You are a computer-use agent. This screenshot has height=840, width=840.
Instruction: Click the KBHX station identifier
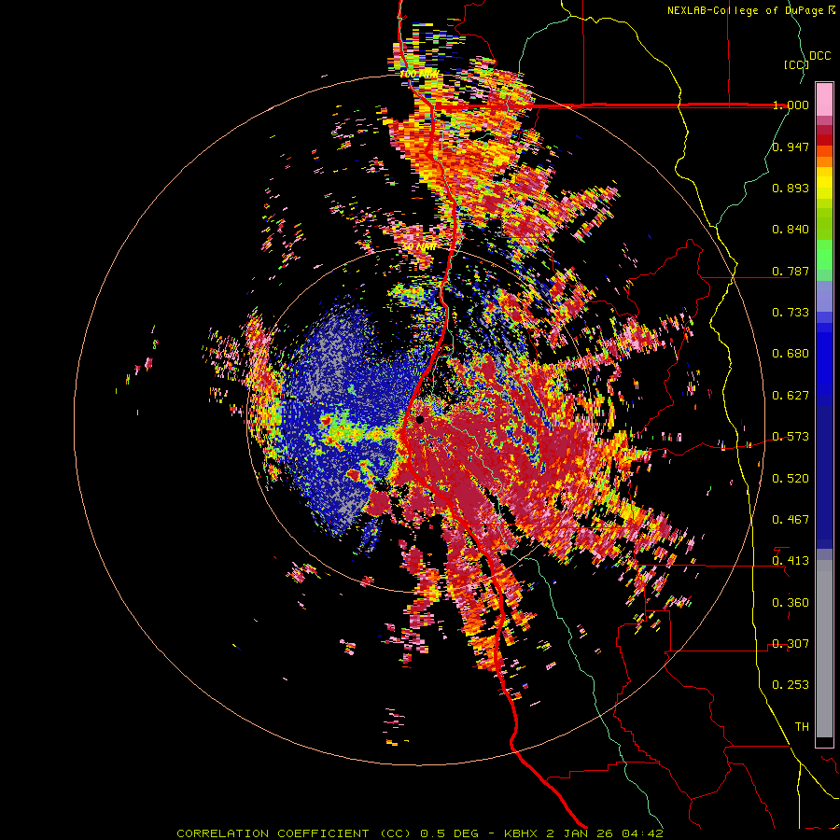pos(521,833)
